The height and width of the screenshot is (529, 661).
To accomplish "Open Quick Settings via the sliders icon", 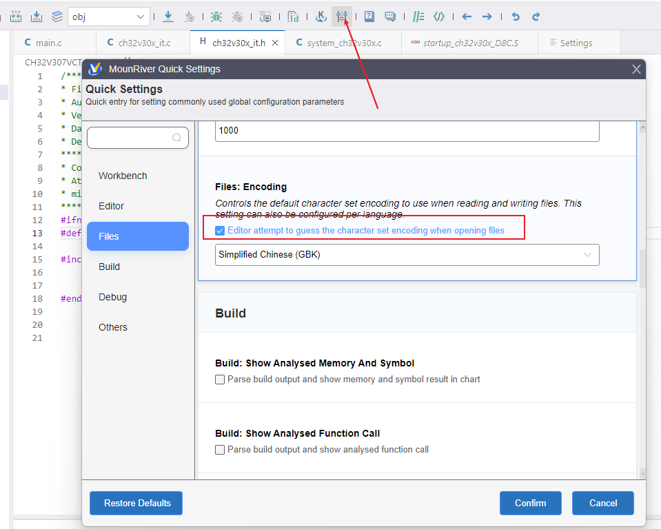I will (x=341, y=17).
